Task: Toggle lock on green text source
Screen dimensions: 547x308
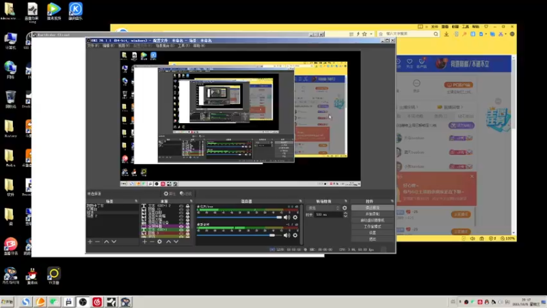Action: pyautogui.click(x=187, y=230)
